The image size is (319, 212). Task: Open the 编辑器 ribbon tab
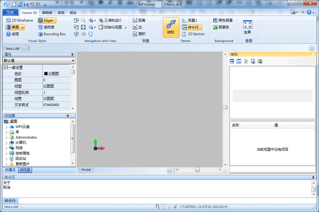tap(47, 13)
